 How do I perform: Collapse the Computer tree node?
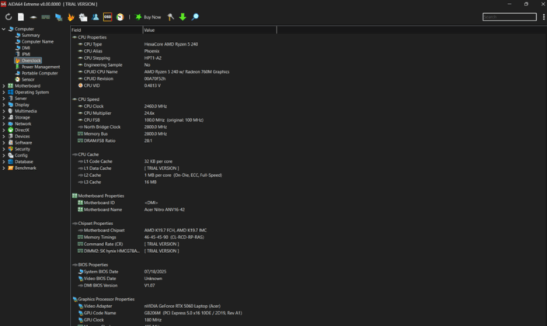click(x=3, y=29)
